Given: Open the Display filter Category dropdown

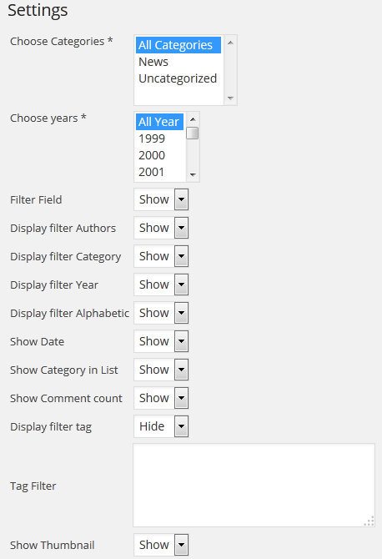Looking at the screenshot, I should coord(161,256).
